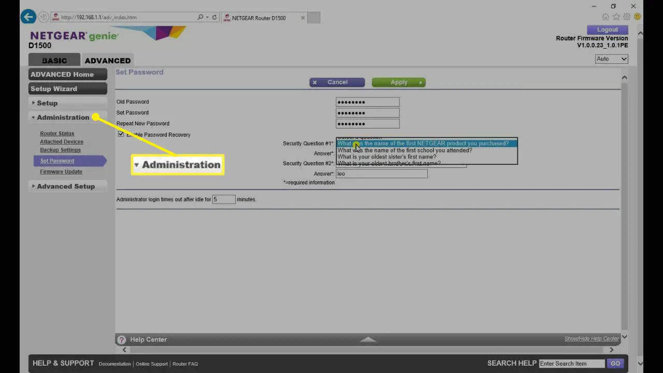Open a new blank browser tab
This screenshot has width=663, height=373.
(x=313, y=18)
